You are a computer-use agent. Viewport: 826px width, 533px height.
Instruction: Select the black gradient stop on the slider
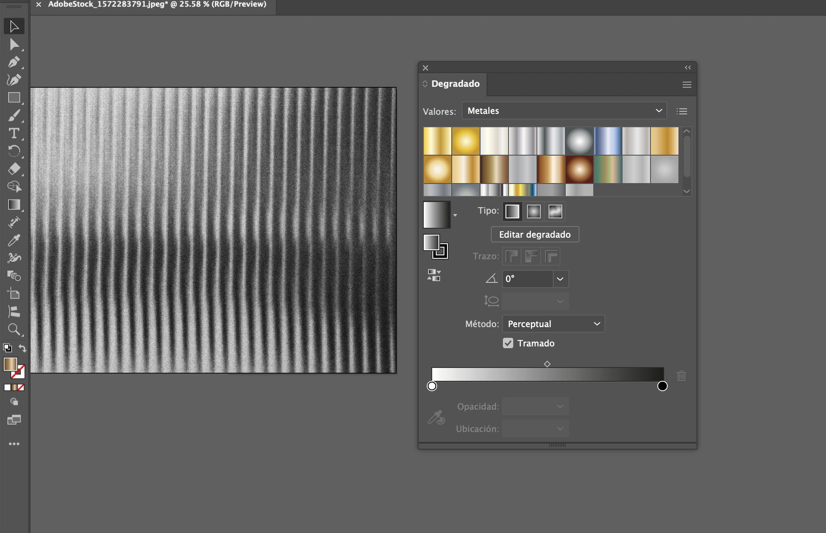(x=662, y=386)
